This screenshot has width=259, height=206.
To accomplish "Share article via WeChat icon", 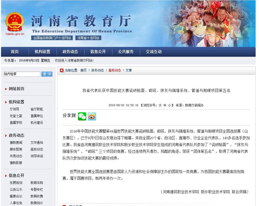I will [82, 116].
